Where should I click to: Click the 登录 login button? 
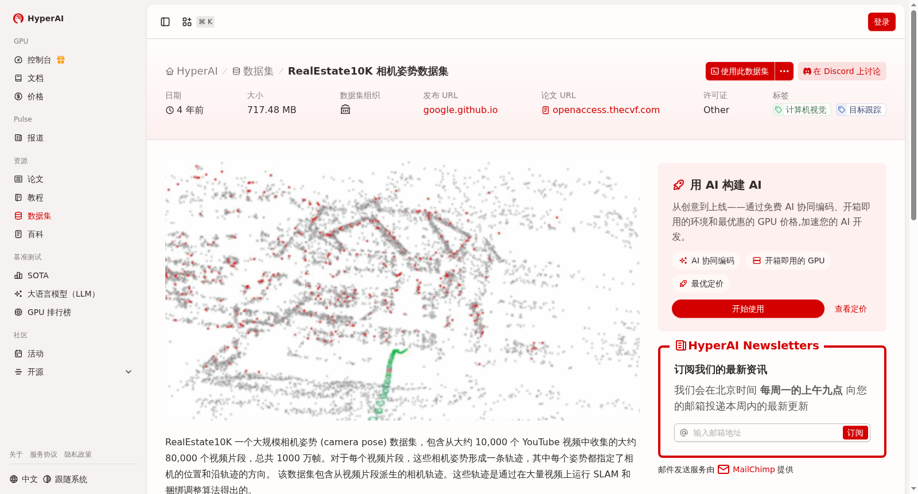pyautogui.click(x=881, y=22)
